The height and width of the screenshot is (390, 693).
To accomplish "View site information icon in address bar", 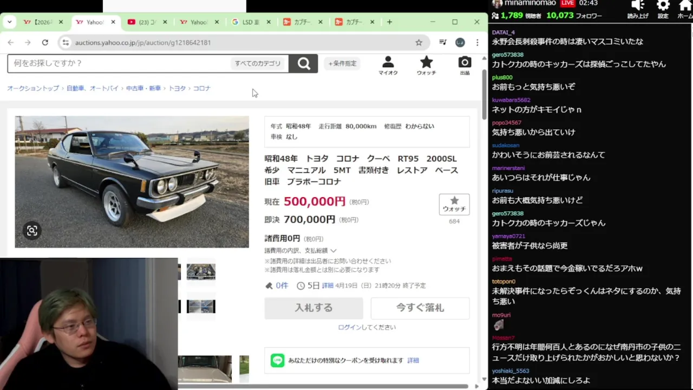I will click(x=66, y=42).
